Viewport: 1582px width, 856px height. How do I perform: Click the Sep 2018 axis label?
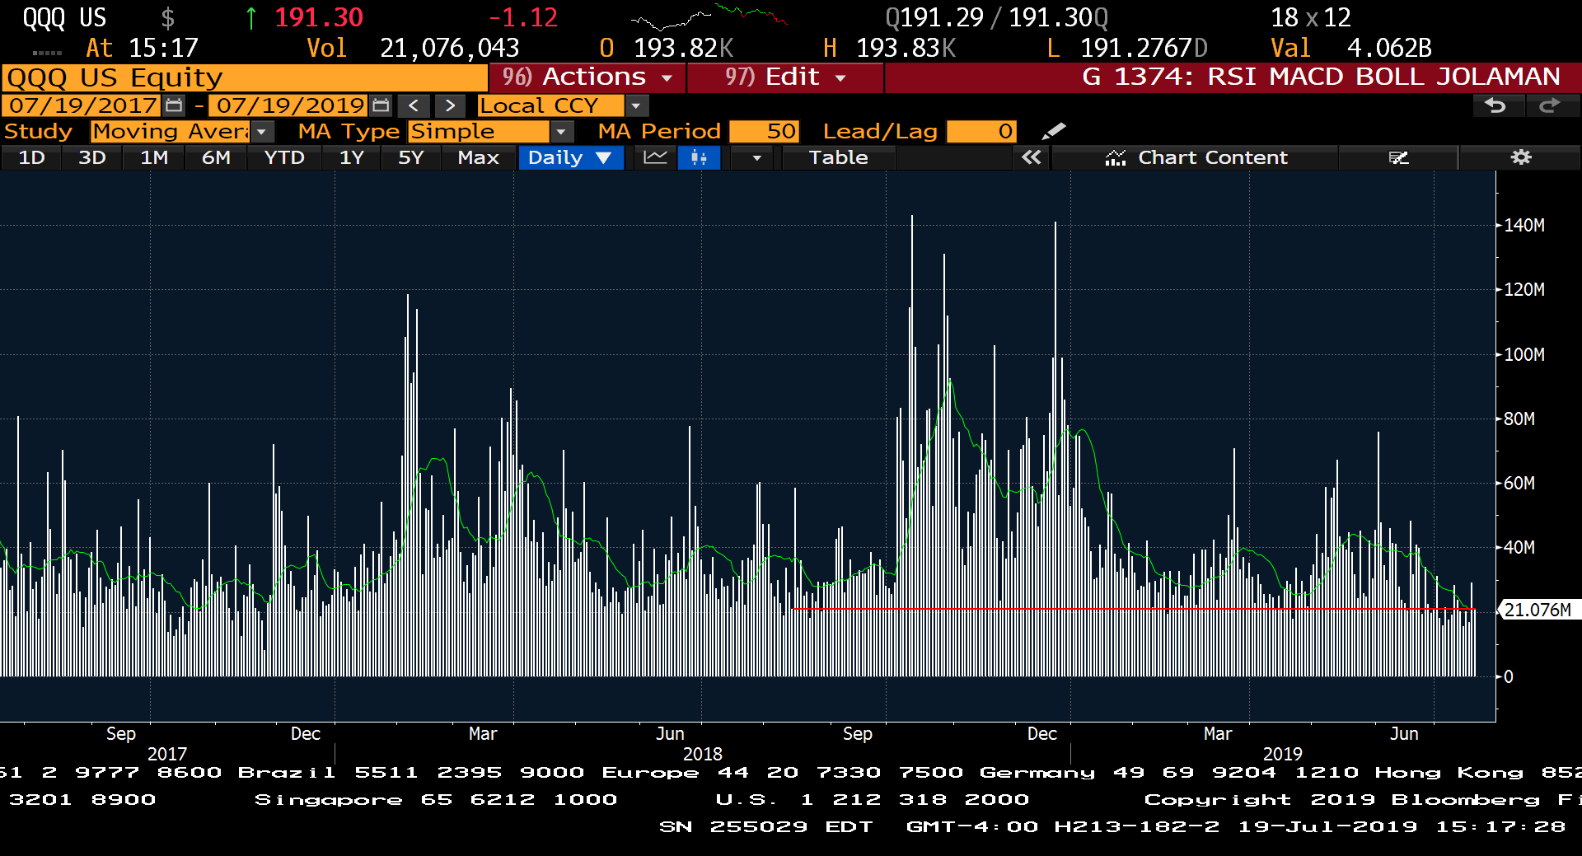tap(857, 734)
